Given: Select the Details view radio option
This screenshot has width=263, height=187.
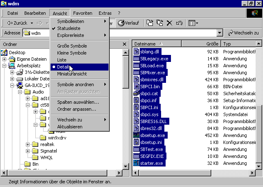Looking at the screenshot, I should [79, 67].
